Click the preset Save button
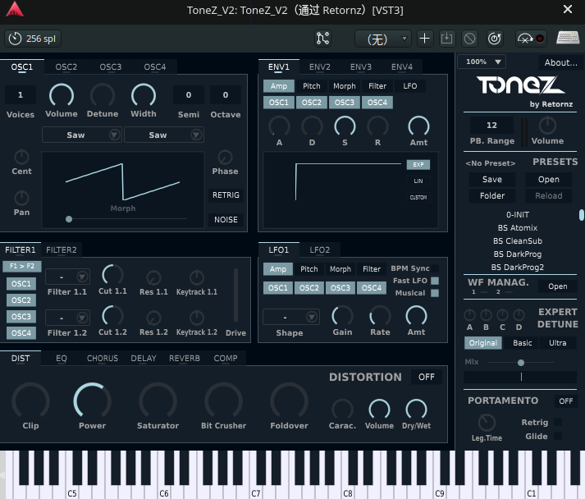The height and width of the screenshot is (499, 585). tap(492, 180)
